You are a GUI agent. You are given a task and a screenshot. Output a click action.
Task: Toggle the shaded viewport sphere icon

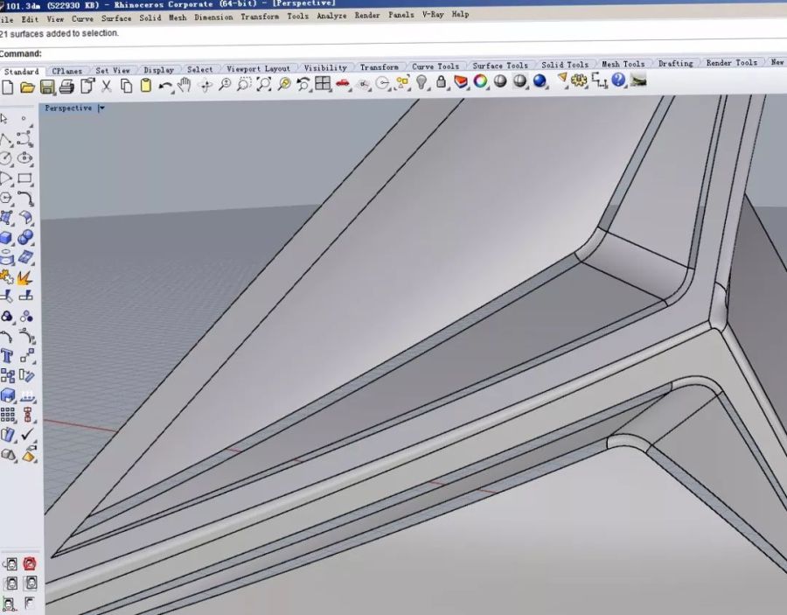click(x=500, y=81)
